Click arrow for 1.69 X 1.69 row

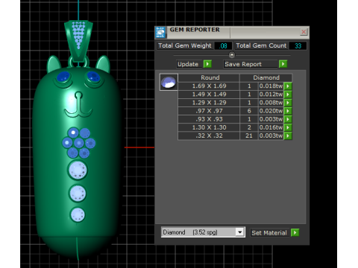click(288, 86)
